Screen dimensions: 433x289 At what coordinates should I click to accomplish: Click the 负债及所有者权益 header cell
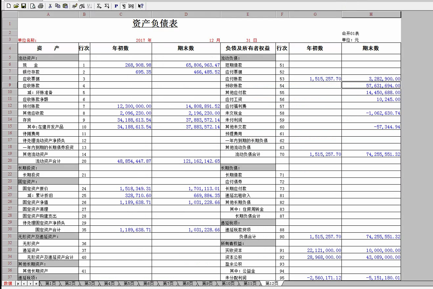click(x=248, y=49)
